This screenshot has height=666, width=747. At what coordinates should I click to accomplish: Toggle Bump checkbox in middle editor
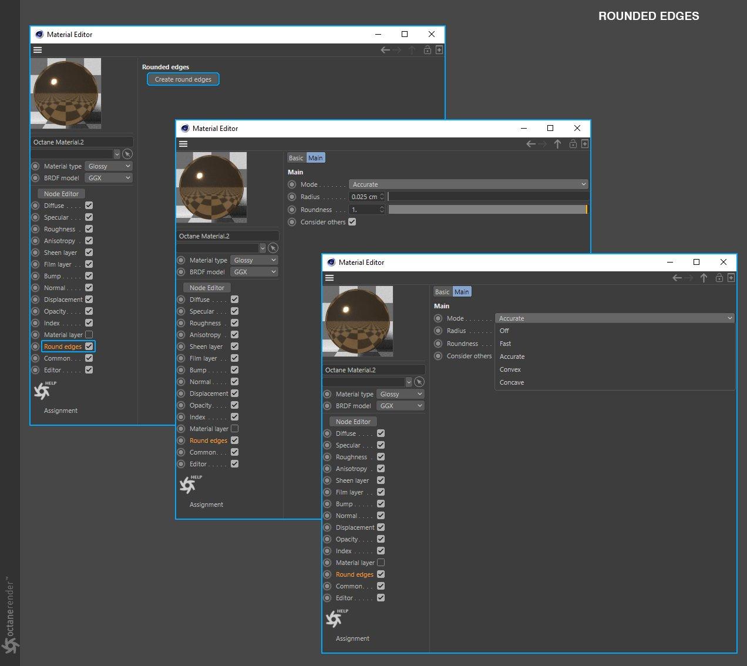click(235, 370)
